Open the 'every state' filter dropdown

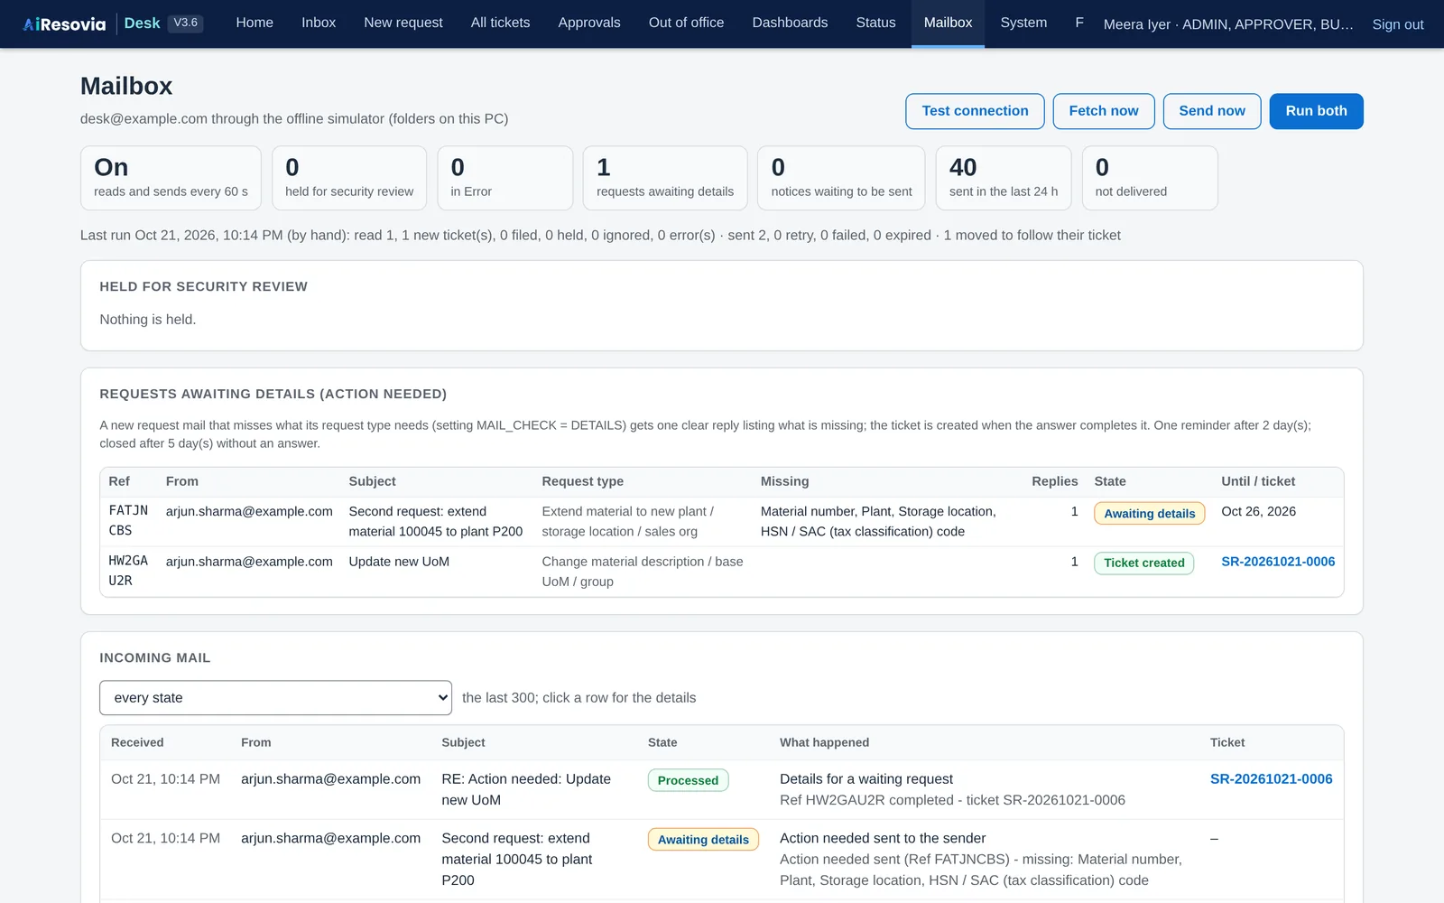tap(275, 698)
